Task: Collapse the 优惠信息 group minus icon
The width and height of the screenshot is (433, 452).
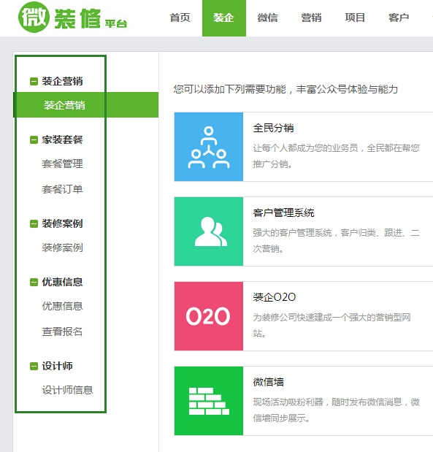Action: pos(34,282)
